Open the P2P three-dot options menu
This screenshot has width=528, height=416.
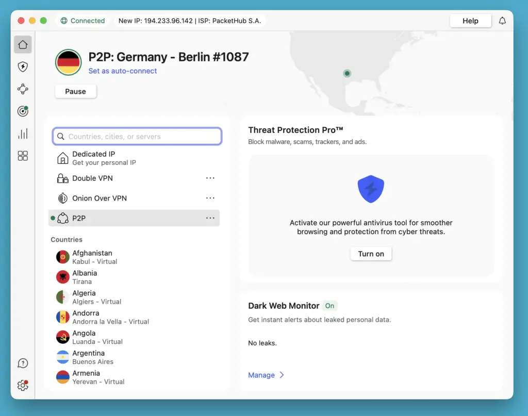coord(210,218)
